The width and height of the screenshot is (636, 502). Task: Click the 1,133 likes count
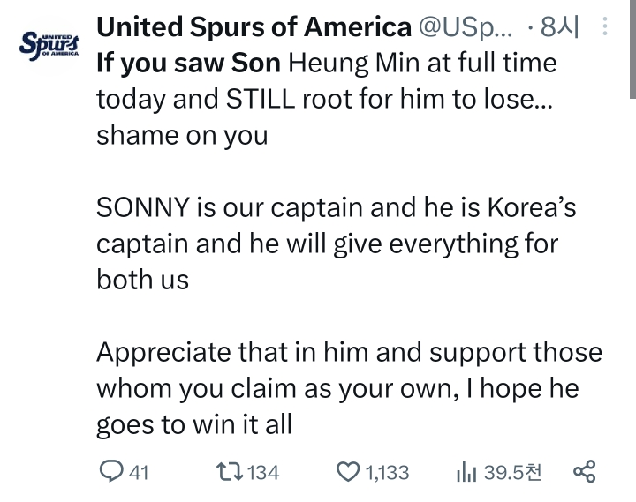387,473
